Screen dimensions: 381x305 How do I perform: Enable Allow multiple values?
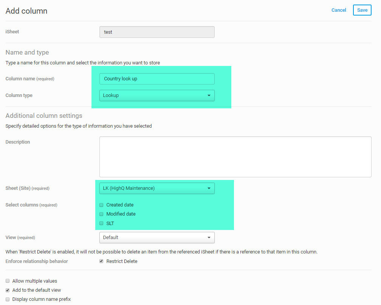[x=8, y=281]
